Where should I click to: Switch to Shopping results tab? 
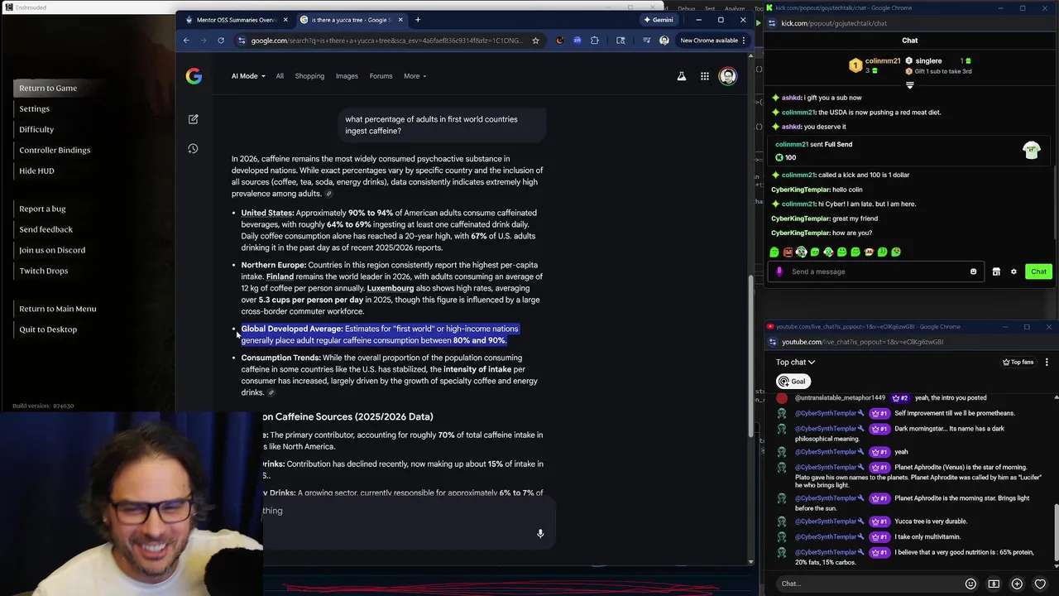click(x=309, y=76)
